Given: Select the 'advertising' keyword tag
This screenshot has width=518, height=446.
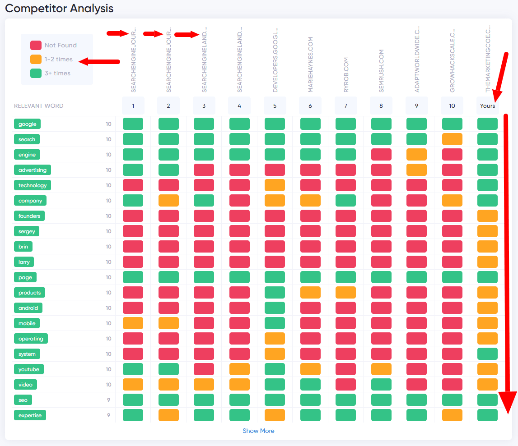Looking at the screenshot, I should [x=32, y=170].
